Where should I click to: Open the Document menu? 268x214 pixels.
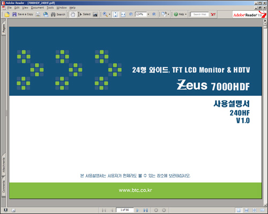click(38, 7)
